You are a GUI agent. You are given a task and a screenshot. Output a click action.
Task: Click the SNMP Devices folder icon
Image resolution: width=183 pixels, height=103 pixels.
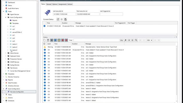coord(8,62)
